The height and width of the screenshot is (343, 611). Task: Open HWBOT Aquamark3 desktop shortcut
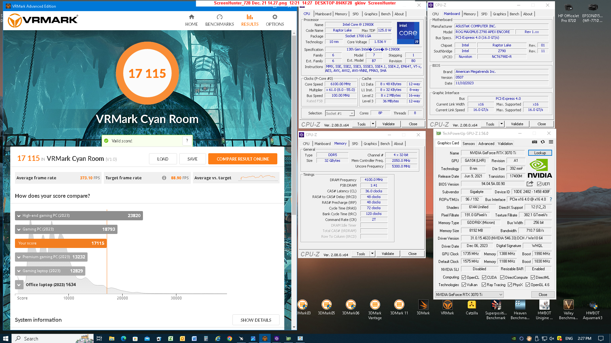point(593,310)
